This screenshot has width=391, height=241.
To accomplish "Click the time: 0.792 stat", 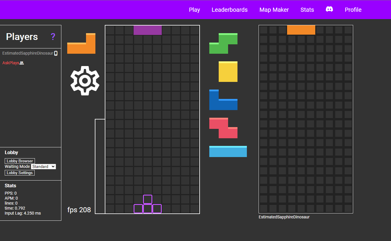I will pyautogui.click(x=15, y=208).
